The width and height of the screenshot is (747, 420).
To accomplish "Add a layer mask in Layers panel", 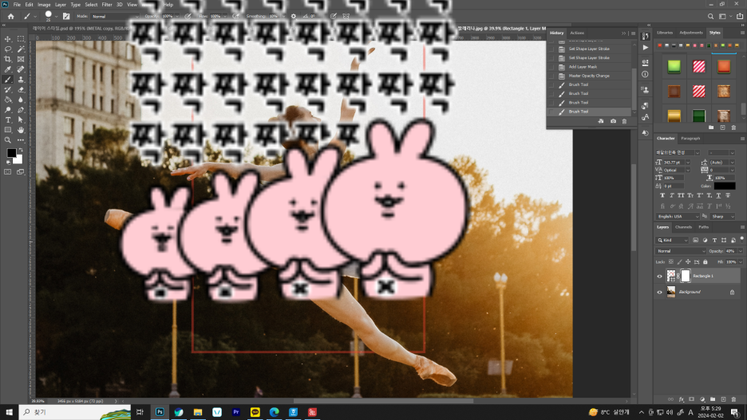I will [692, 399].
